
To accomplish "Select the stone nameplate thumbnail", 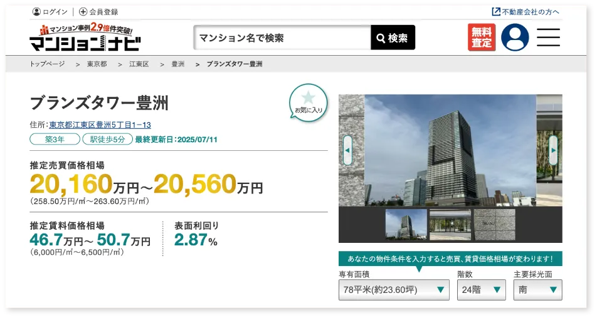I will click(495, 225).
